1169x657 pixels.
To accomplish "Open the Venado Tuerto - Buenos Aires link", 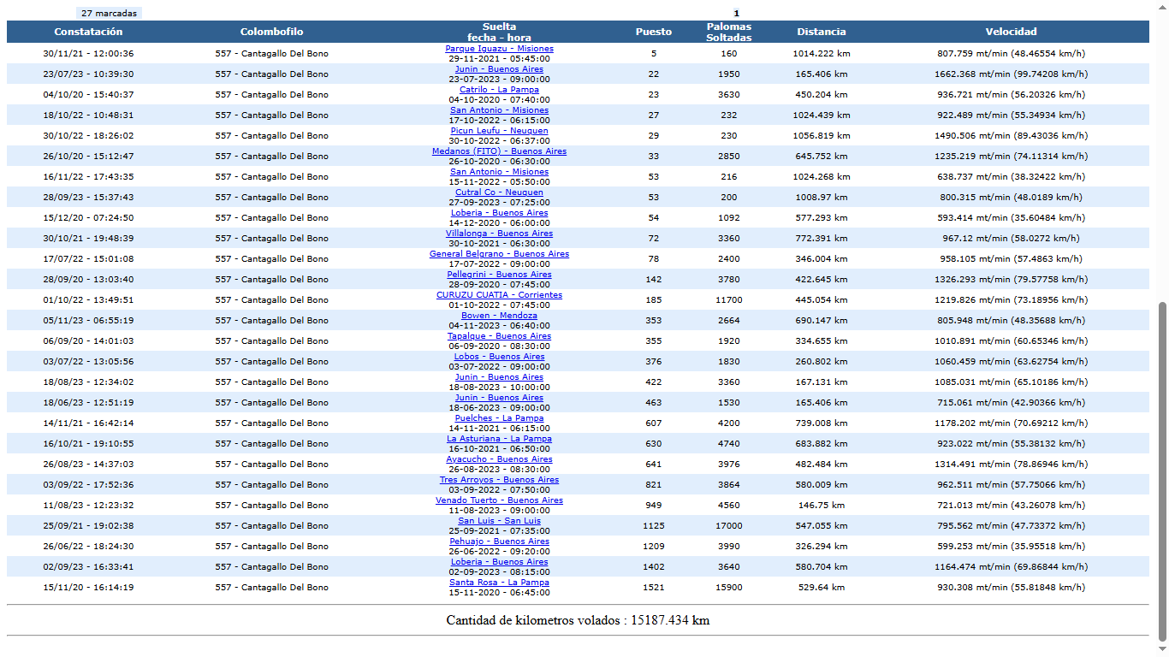I will [x=499, y=500].
